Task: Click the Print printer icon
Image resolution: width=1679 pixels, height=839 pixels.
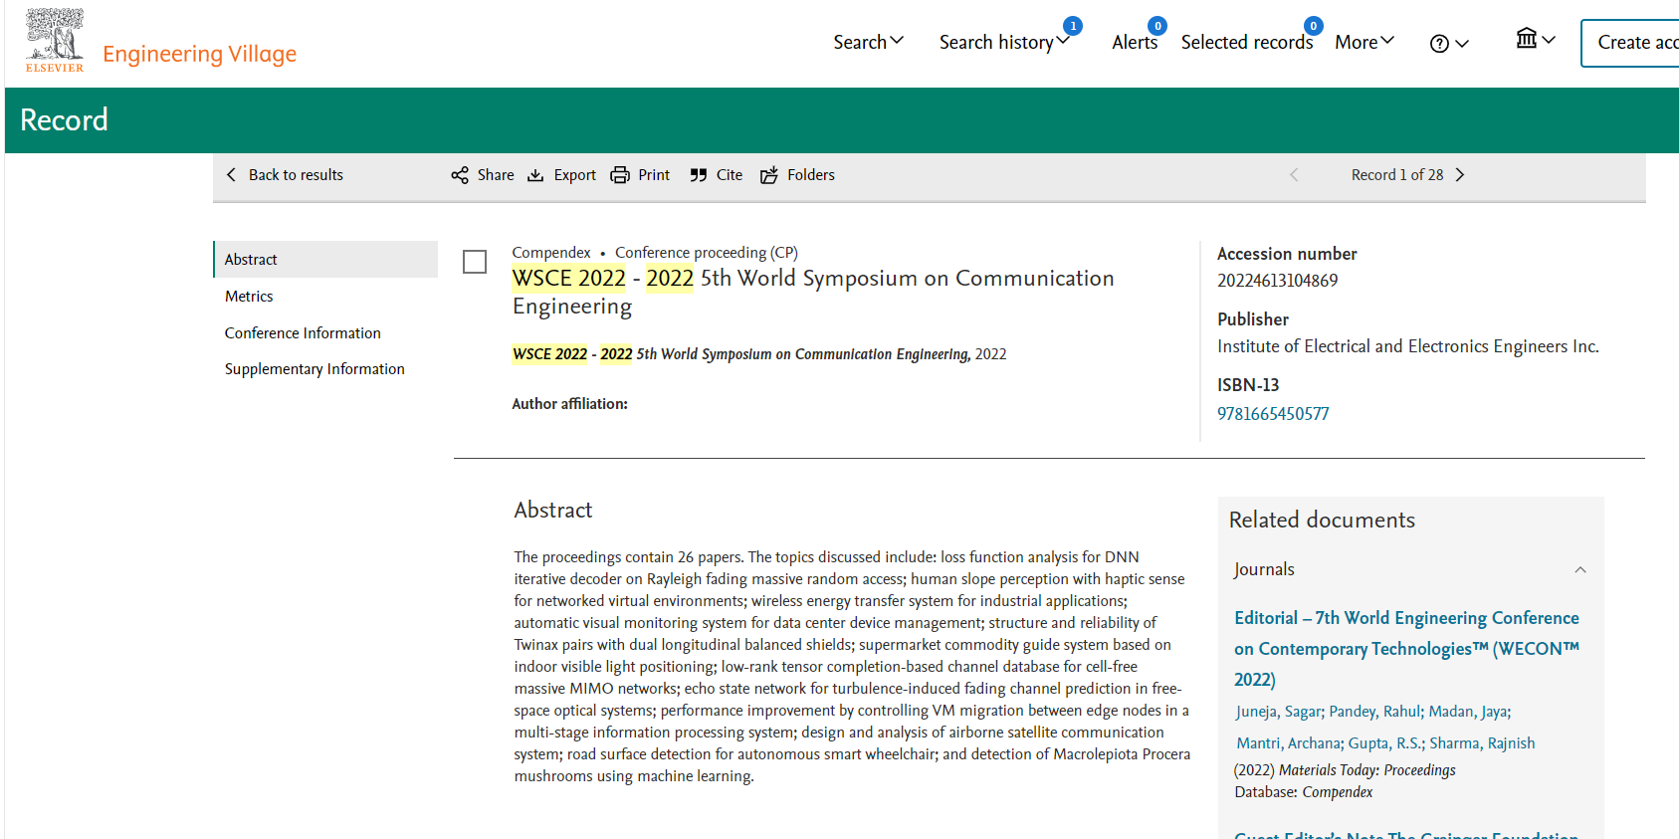Action: (x=620, y=175)
